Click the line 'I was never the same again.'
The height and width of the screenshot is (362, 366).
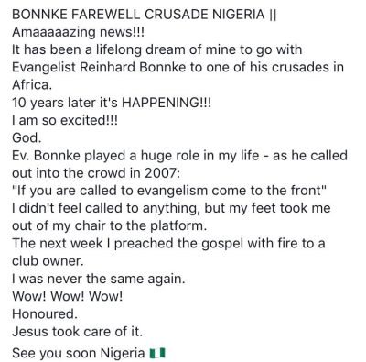pos(99,279)
